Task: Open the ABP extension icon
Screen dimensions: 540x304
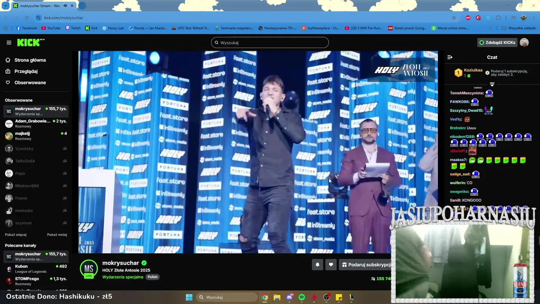Action: 468,18
